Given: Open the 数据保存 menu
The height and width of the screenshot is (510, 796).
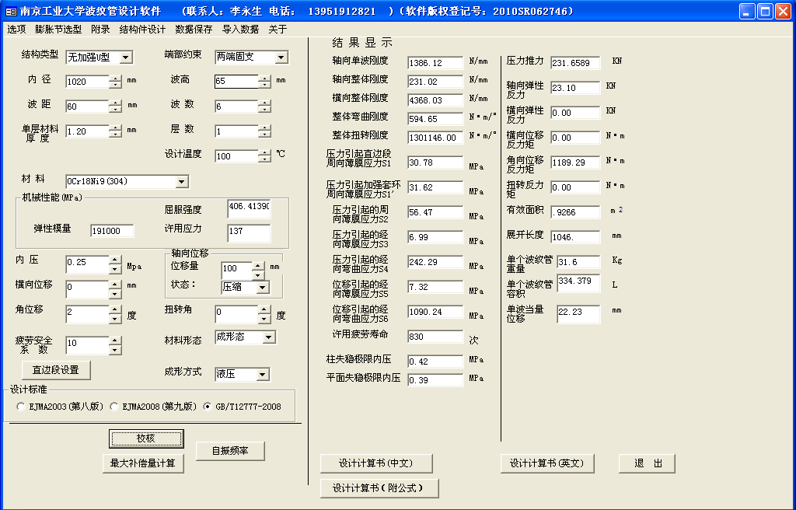Looking at the screenshot, I should tap(194, 30).
